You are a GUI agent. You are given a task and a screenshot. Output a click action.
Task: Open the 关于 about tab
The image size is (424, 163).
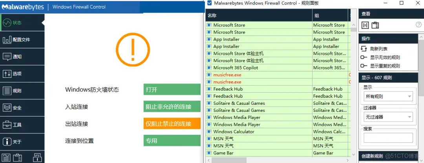[x=22, y=142]
